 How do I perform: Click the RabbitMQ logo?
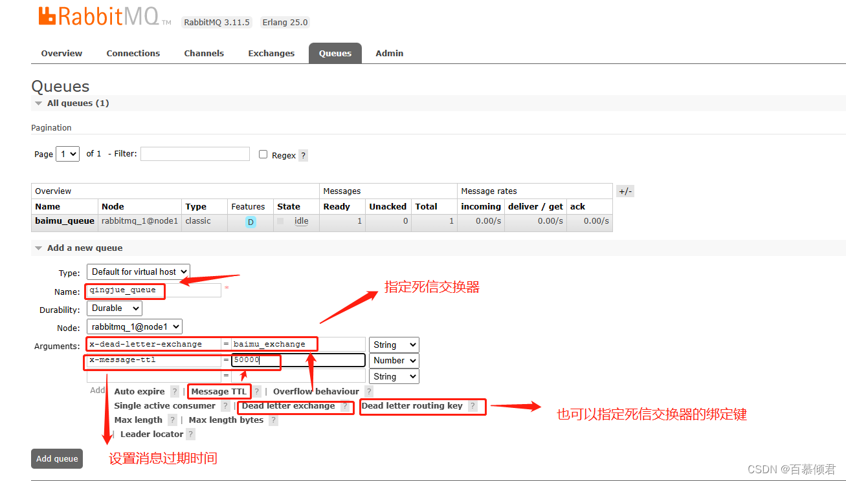coord(106,17)
